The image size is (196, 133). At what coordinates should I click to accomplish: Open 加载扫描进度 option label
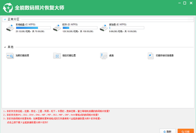22,55
